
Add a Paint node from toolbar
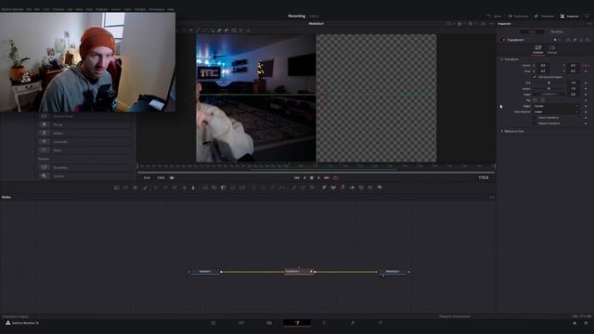pyautogui.click(x=145, y=187)
